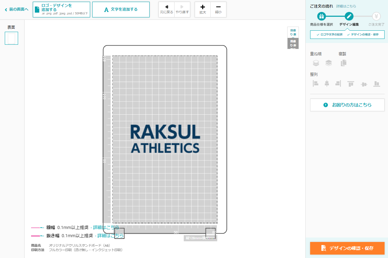Open 詳細はこちら link beside ご注文の流れ
This screenshot has width=388, height=258.
click(x=346, y=6)
